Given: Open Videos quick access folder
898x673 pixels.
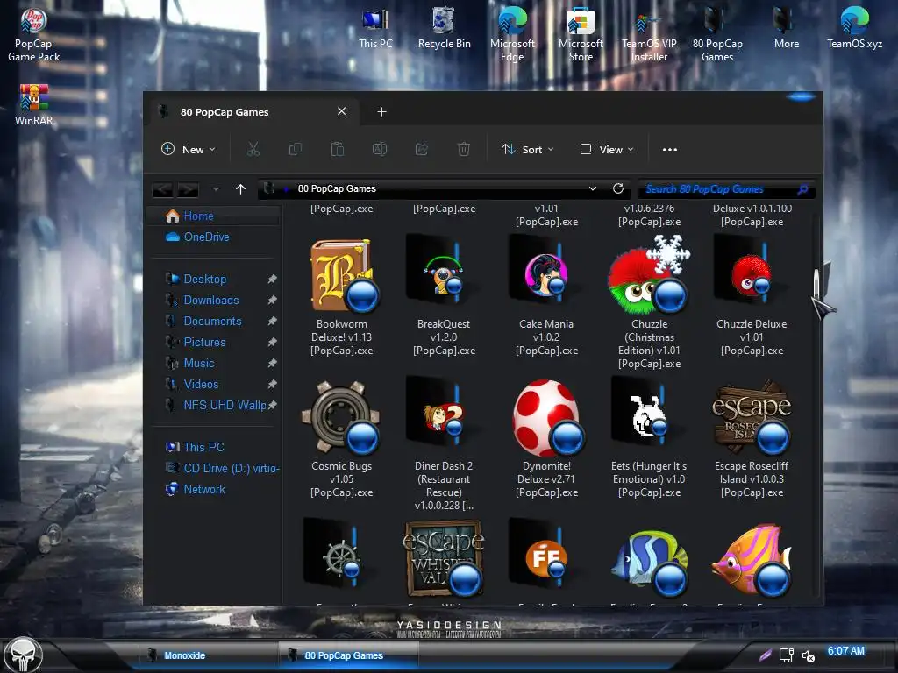Looking at the screenshot, I should tap(201, 384).
